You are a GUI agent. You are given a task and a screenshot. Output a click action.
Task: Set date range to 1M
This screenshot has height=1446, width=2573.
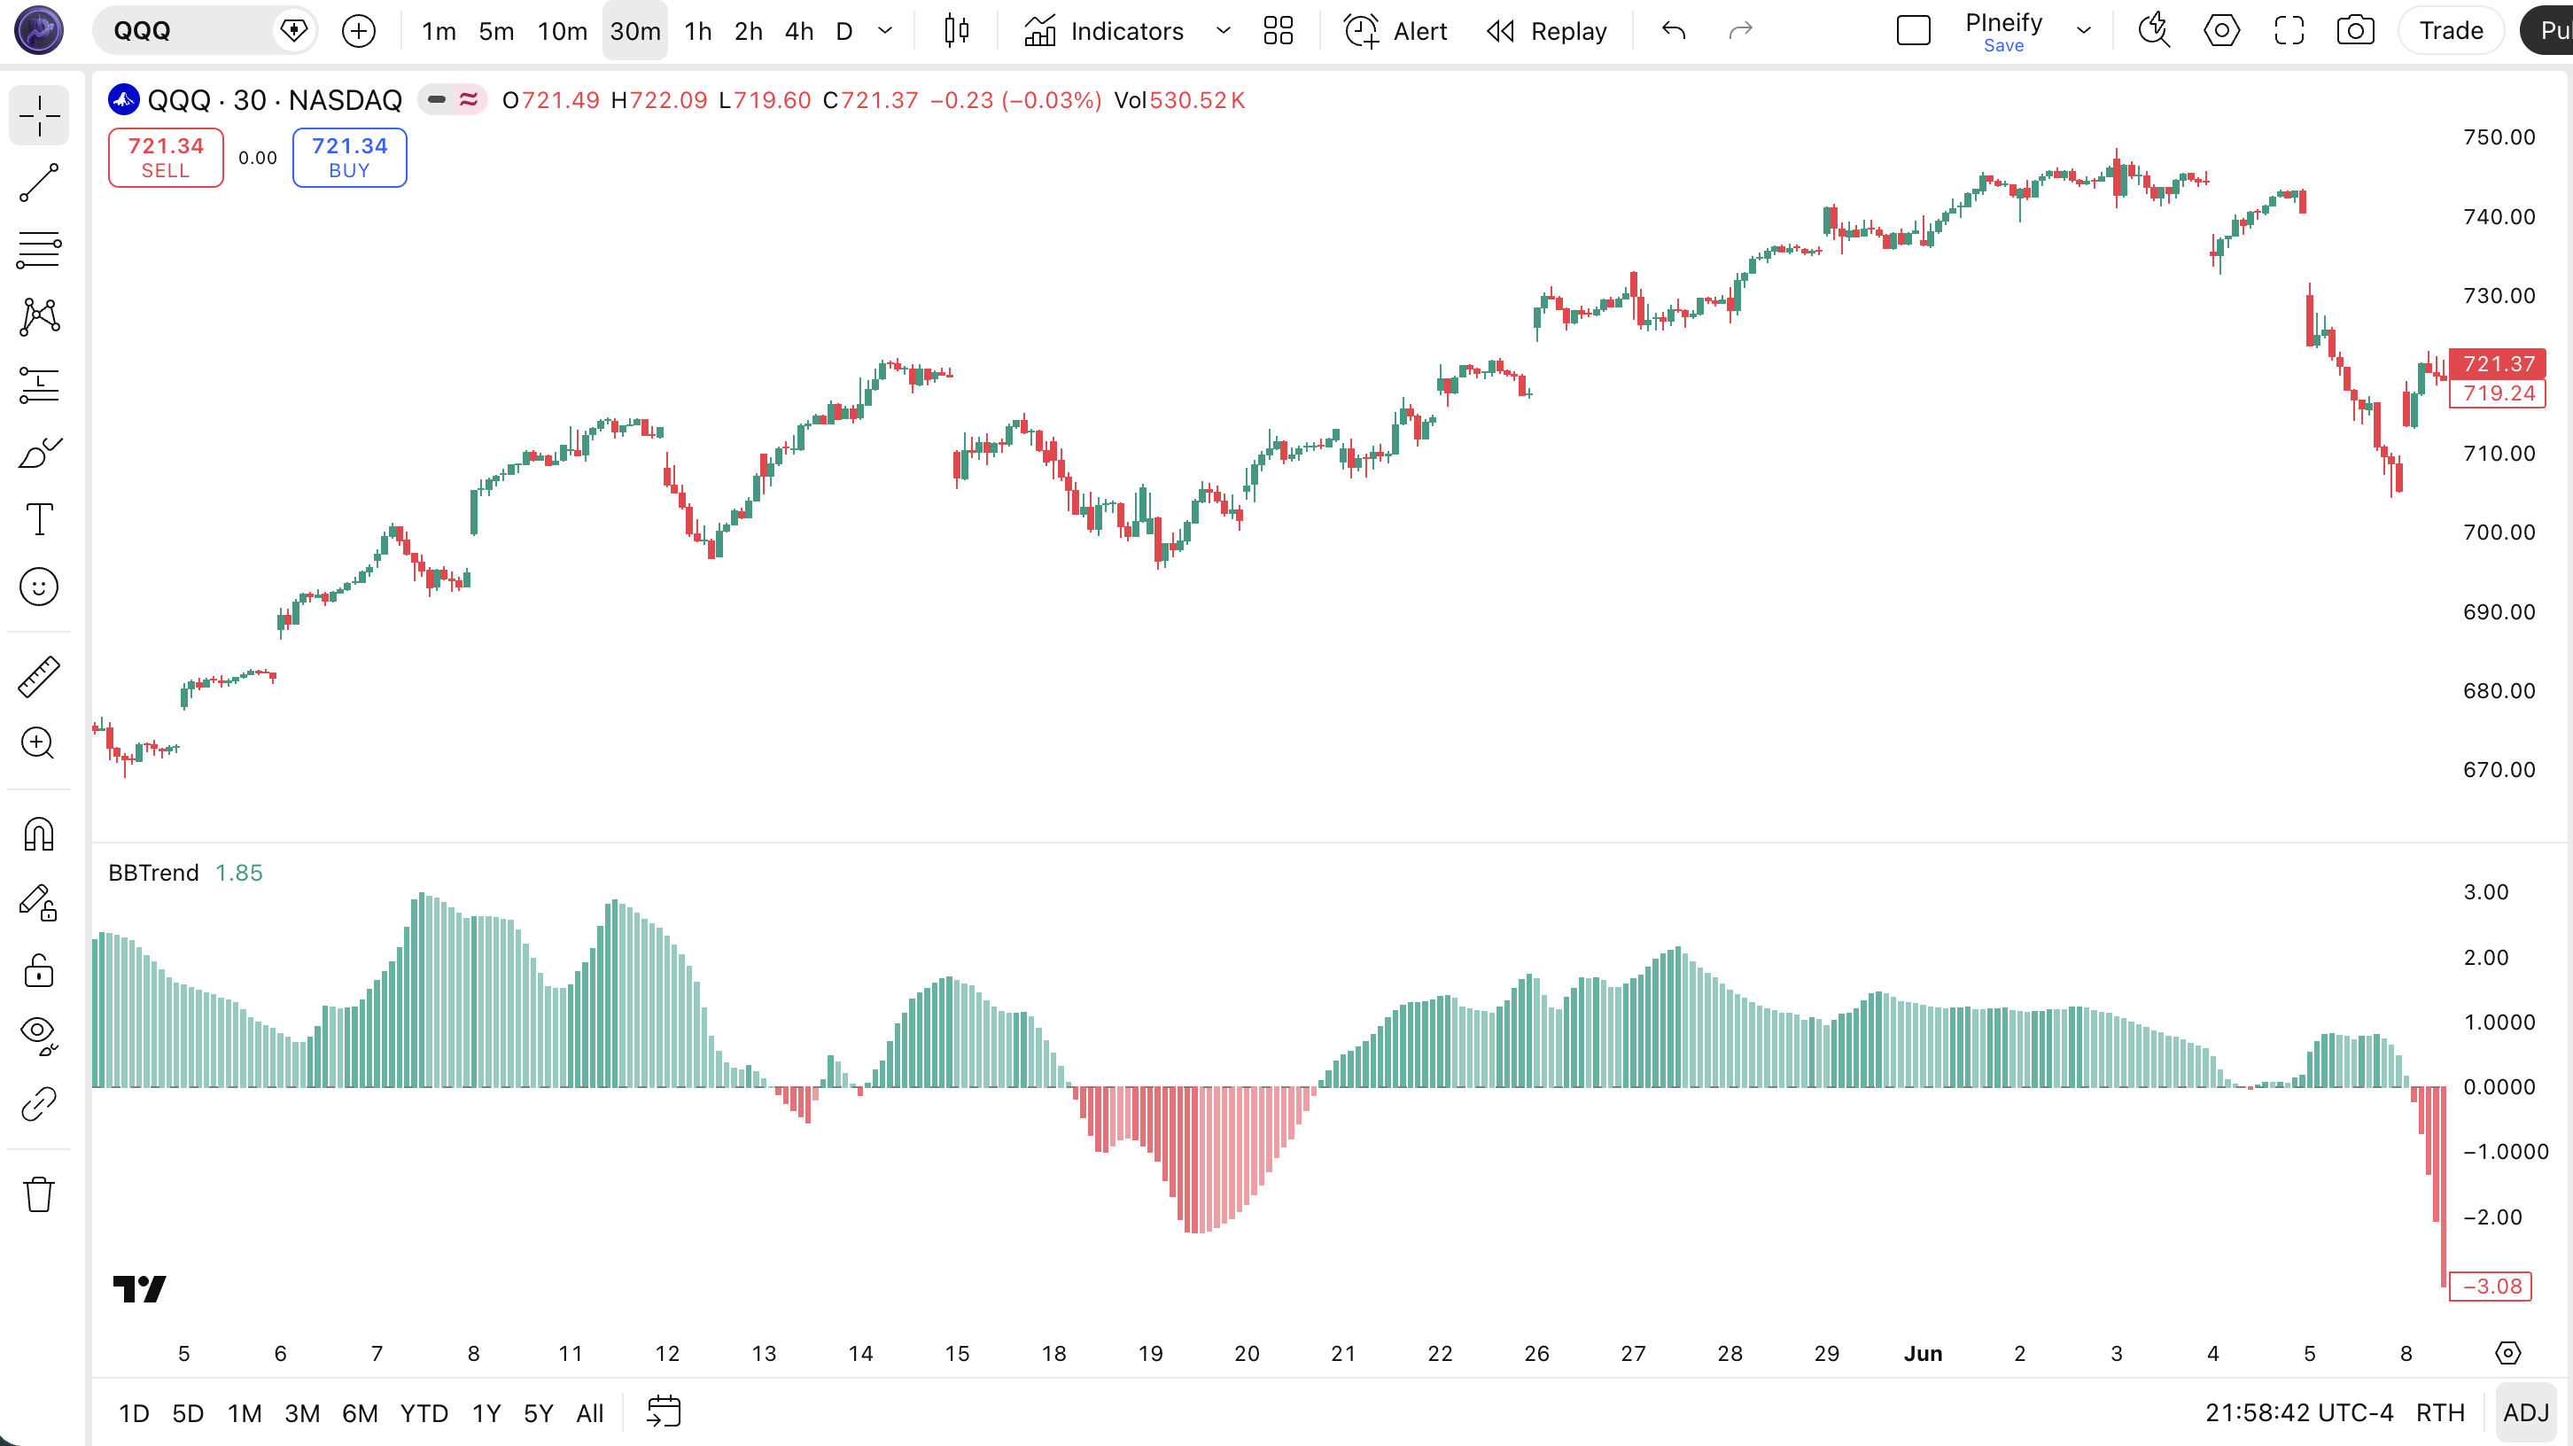[245, 1413]
